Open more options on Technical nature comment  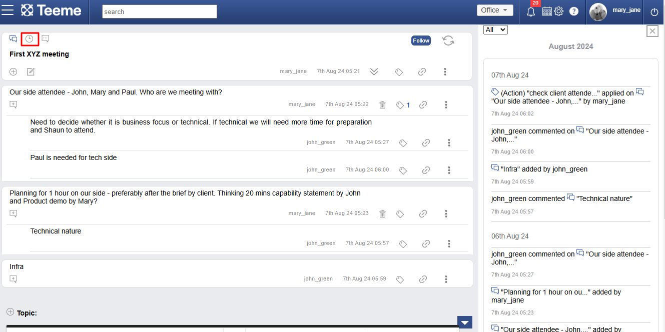(x=449, y=243)
